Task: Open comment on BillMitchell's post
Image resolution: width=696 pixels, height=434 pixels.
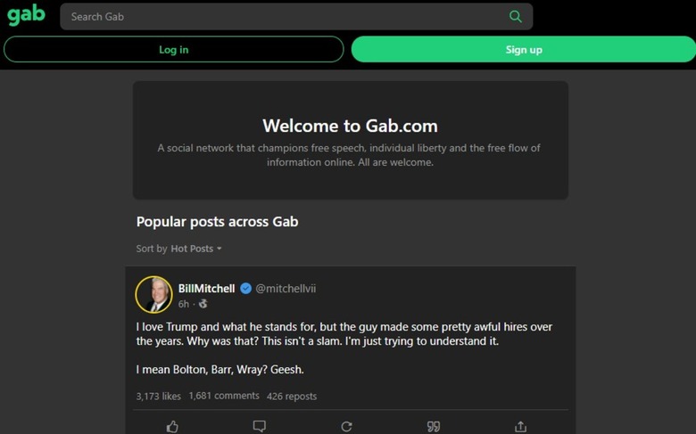Action: [259, 426]
